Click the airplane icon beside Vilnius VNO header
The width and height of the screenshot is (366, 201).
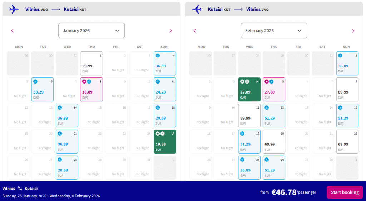click(14, 9)
